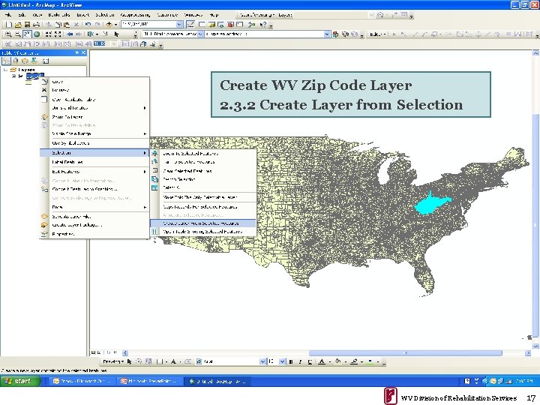Choose Zoom To Layer in context menu
This screenshot has height=405, width=540.
(94, 117)
